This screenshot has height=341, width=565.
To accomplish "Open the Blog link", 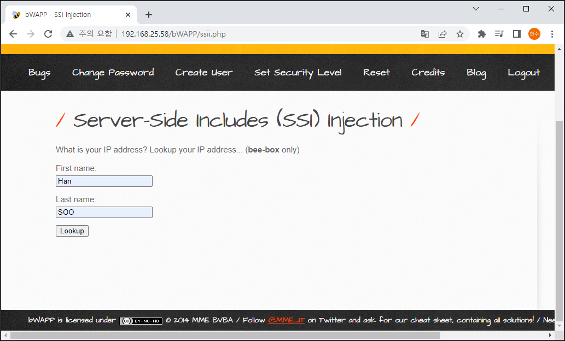I will tap(476, 73).
